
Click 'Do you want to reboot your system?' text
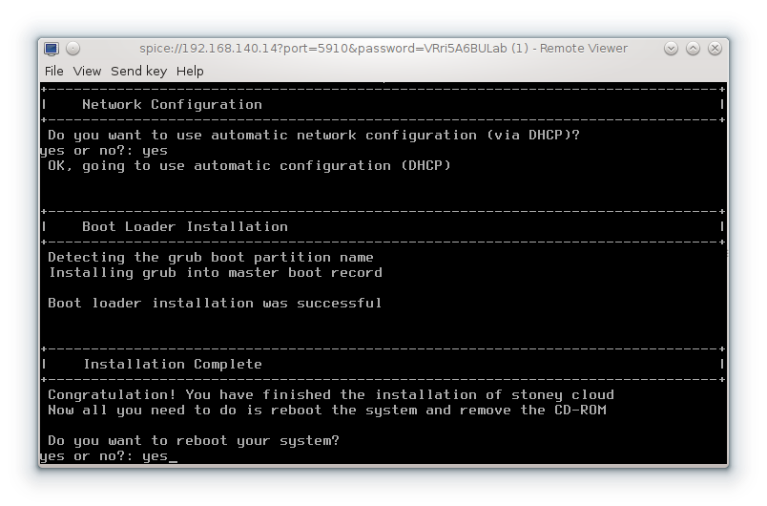pos(193,441)
